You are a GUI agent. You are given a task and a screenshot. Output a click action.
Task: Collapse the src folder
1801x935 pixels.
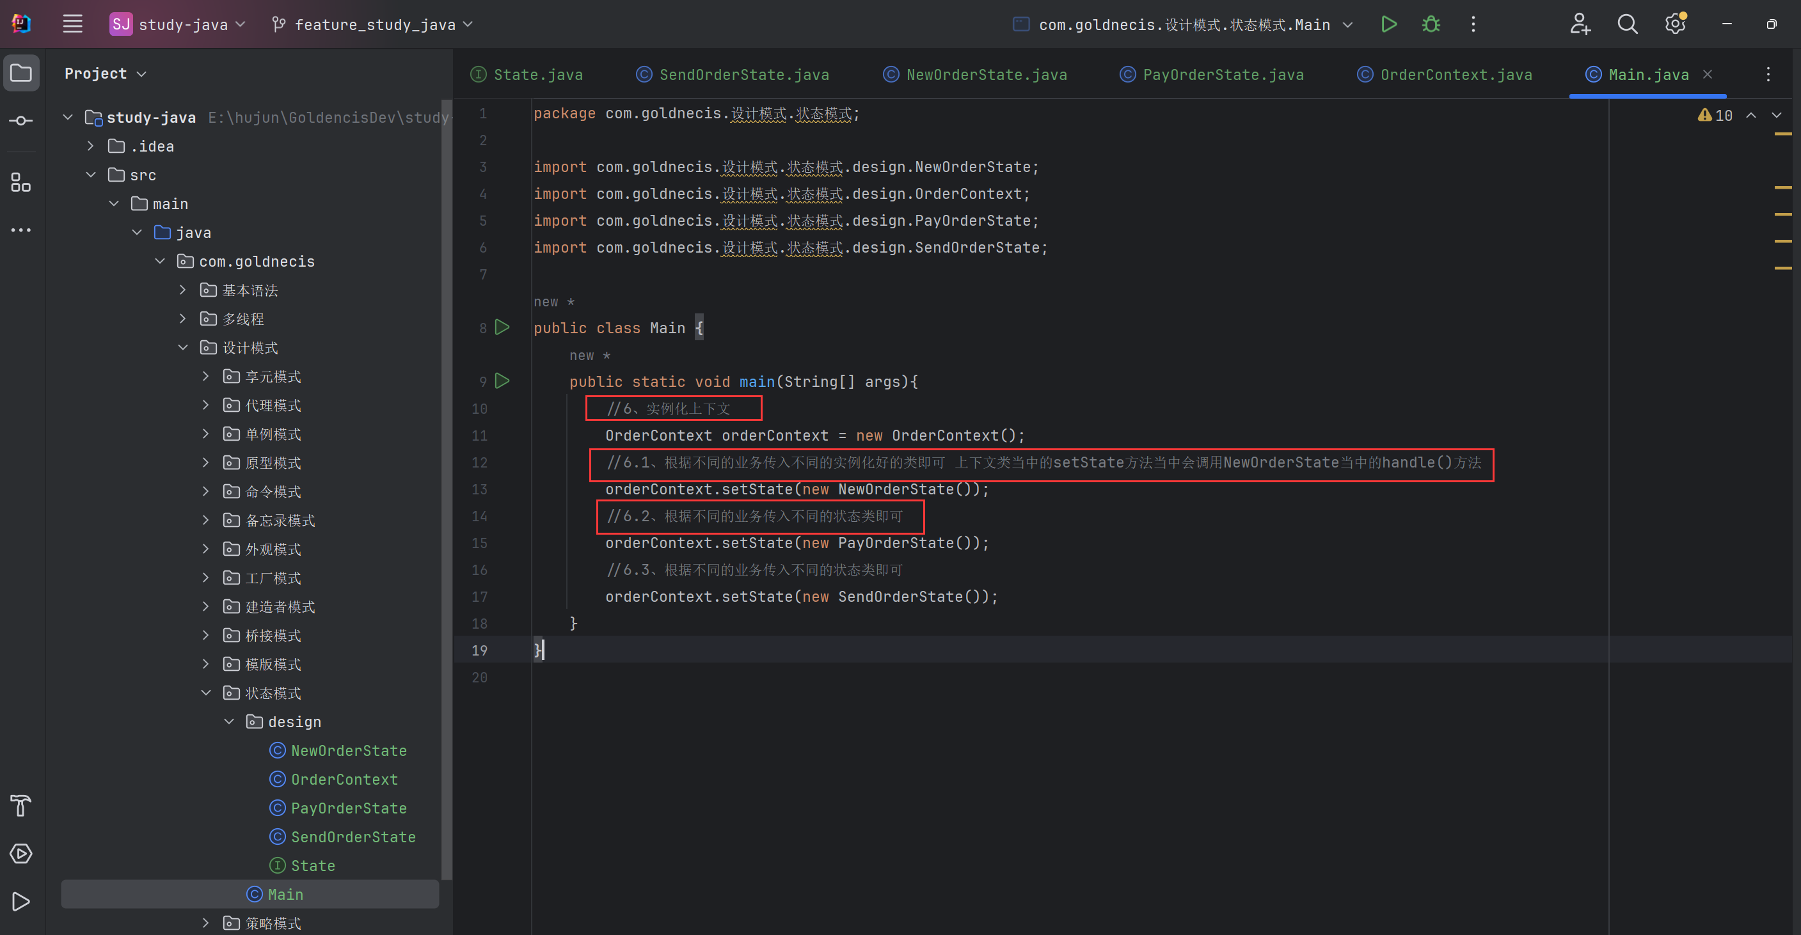pyautogui.click(x=91, y=175)
